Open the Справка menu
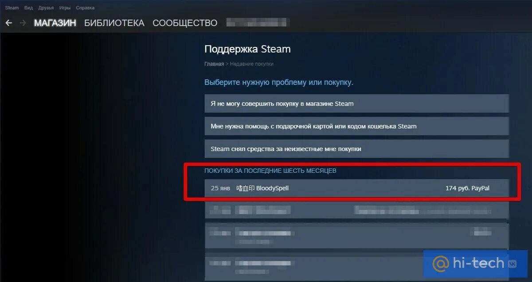 click(85, 8)
